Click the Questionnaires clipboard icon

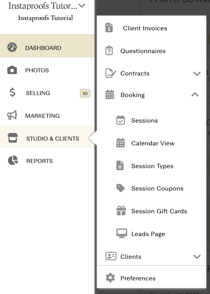[x=109, y=50]
